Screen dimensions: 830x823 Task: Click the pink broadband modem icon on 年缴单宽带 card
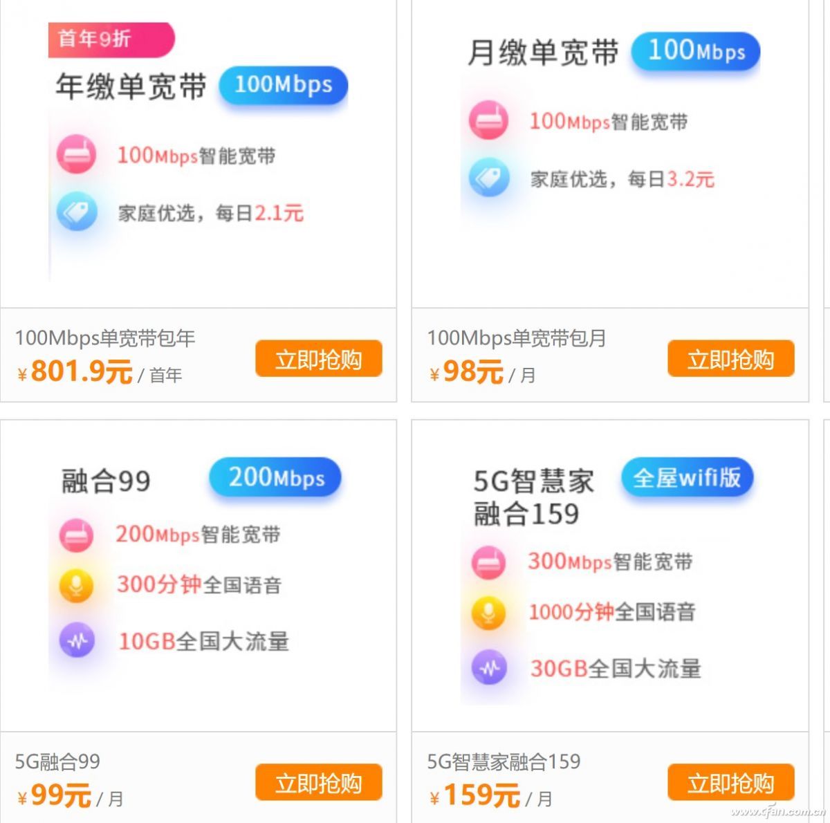tap(77, 154)
